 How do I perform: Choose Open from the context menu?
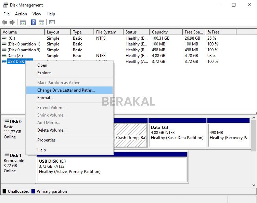coord(69,65)
